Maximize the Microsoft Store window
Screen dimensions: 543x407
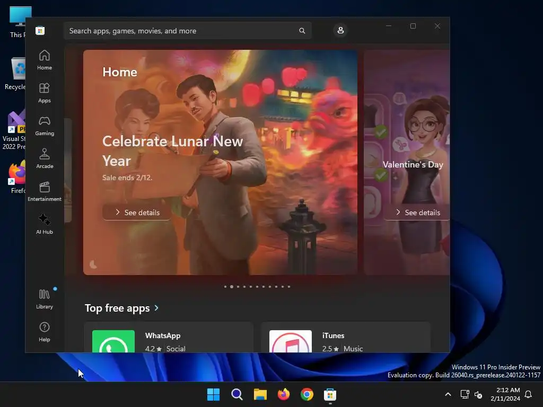(413, 26)
